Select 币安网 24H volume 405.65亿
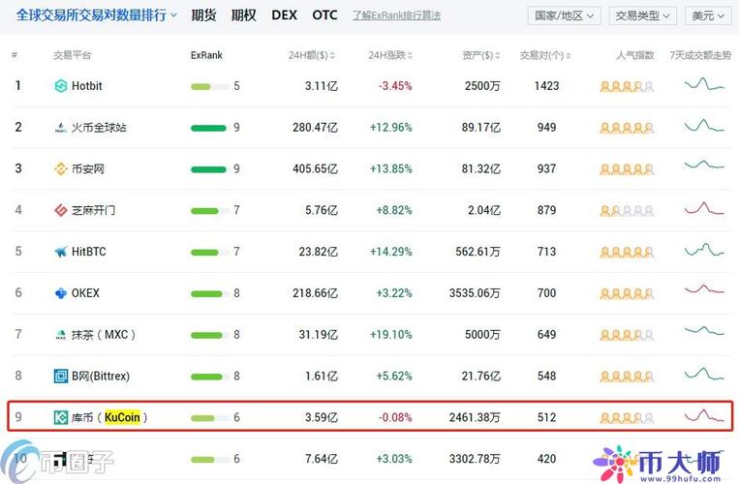Screen dimensions: 739x484 pyautogui.click(x=316, y=169)
